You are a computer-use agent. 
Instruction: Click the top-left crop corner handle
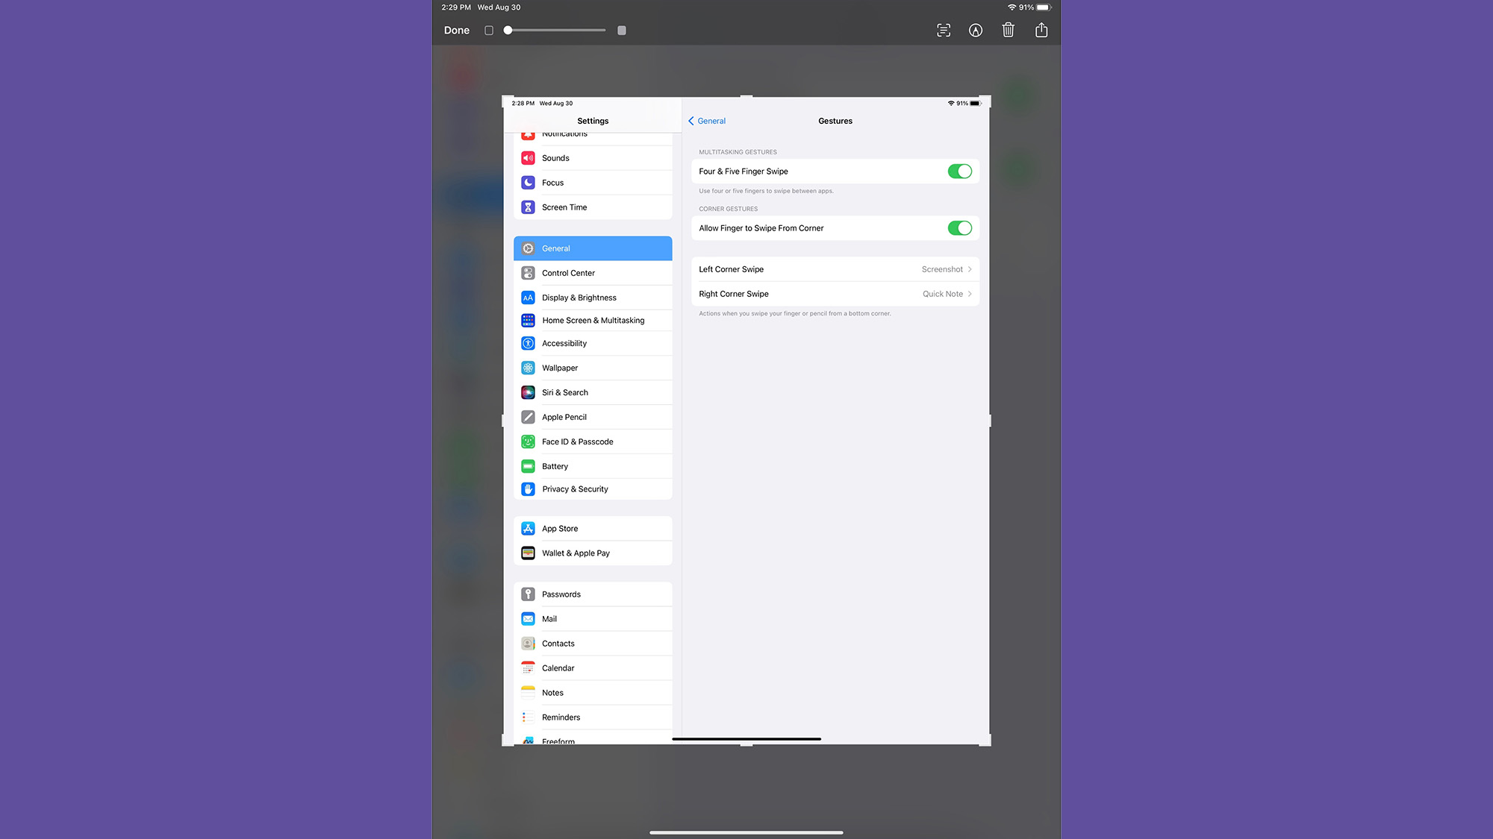click(505, 98)
